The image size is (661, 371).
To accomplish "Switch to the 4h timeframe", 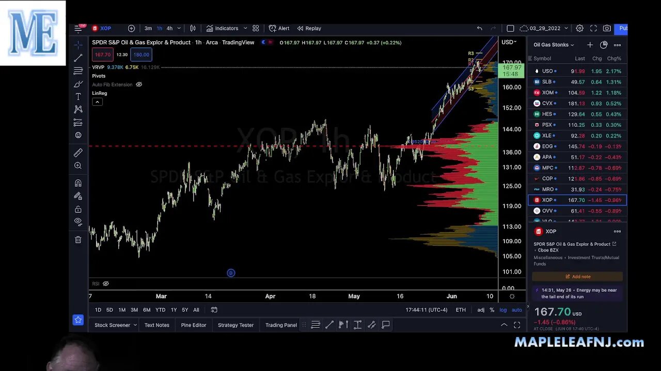I will 169,28.
